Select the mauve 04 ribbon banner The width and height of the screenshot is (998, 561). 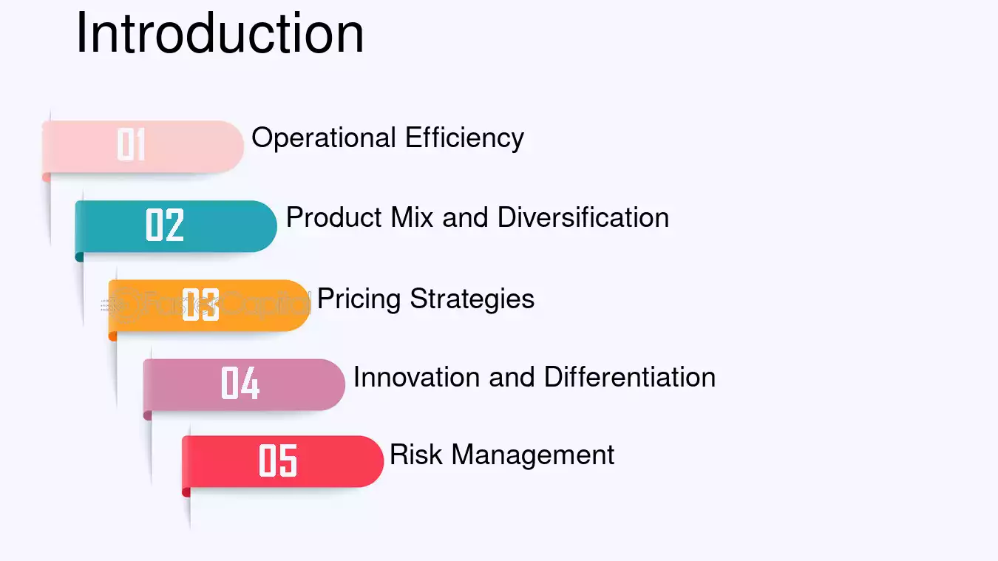[x=244, y=384]
